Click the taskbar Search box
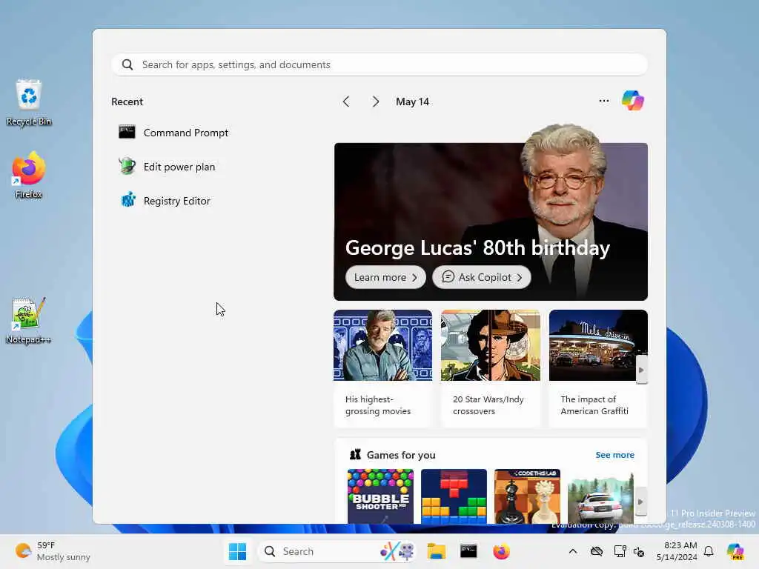 pos(338,551)
